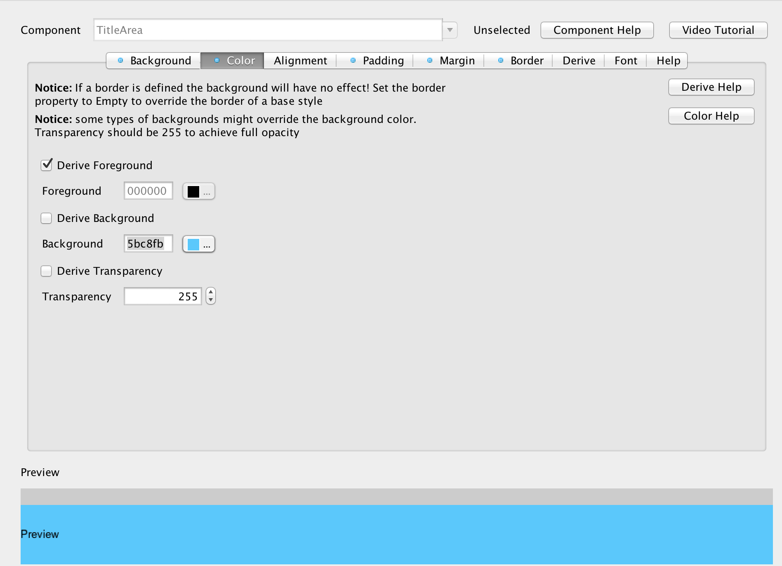782x566 pixels.
Task: Switch to the Padding tab
Action: (x=383, y=60)
